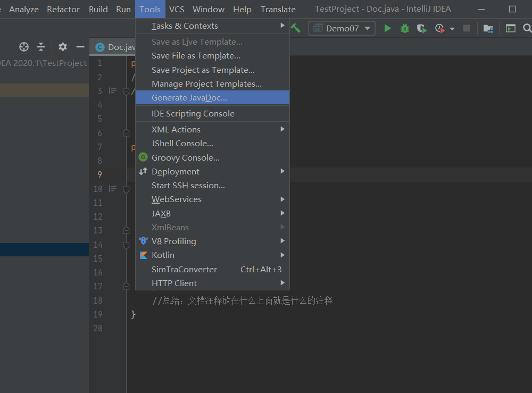
Task: Click the TestProject path in project panel
Action: 43,63
